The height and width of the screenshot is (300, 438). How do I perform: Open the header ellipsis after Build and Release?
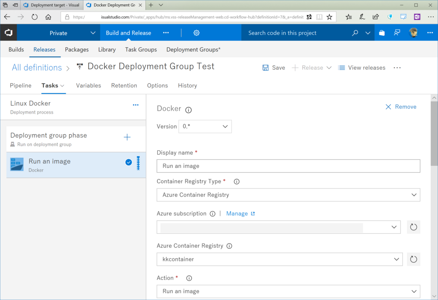pyautogui.click(x=166, y=33)
